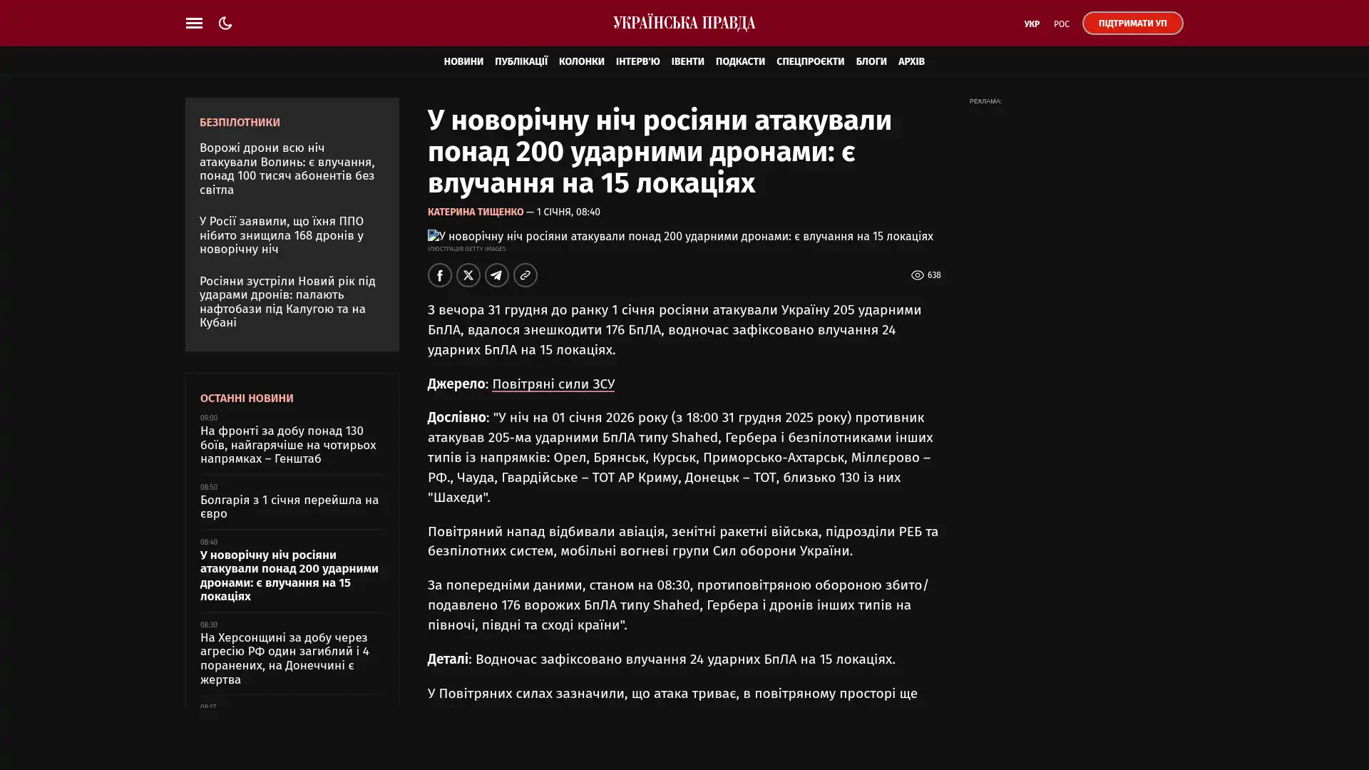Copy article link icon
Screen dimensions: 1369x770
(525, 275)
